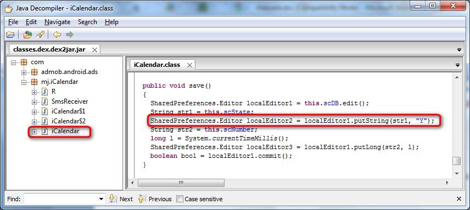Image resolution: width=470 pixels, height=210 pixels.
Task: Click the greyed Forward arrow icon
Action: (70, 35)
